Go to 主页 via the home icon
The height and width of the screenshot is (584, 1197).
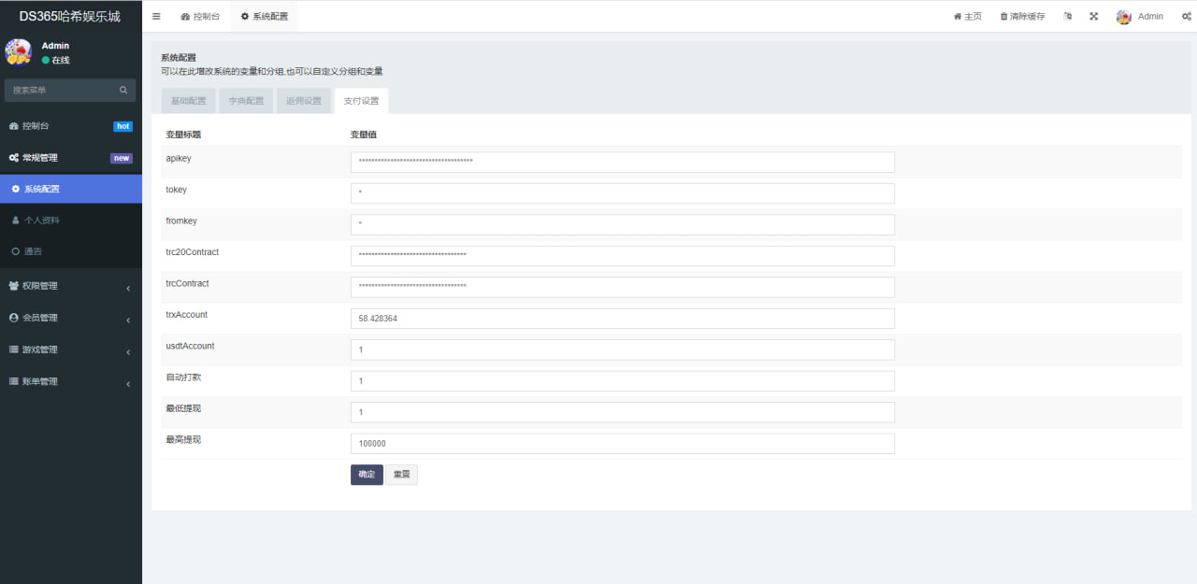point(957,17)
